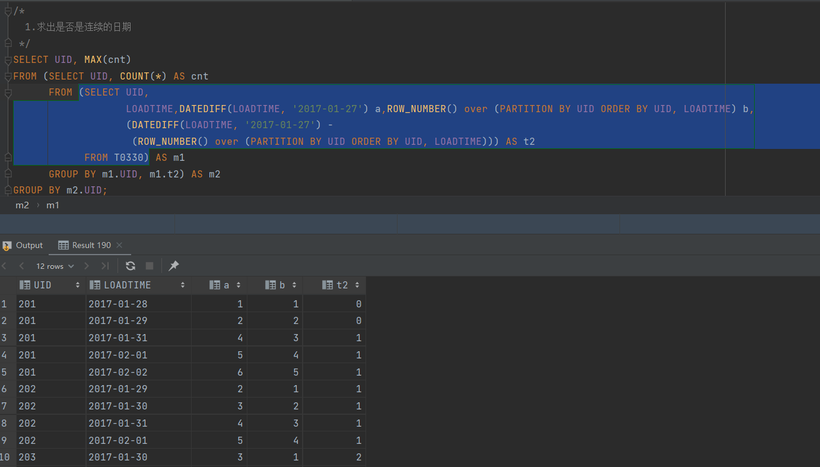Click the UID cell 202 in row 6
The image size is (820, 467).
50,389
